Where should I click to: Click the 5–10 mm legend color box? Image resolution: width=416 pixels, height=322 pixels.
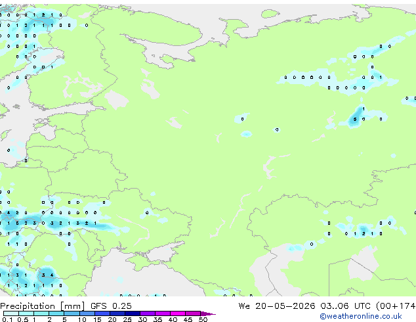tap(72, 313)
